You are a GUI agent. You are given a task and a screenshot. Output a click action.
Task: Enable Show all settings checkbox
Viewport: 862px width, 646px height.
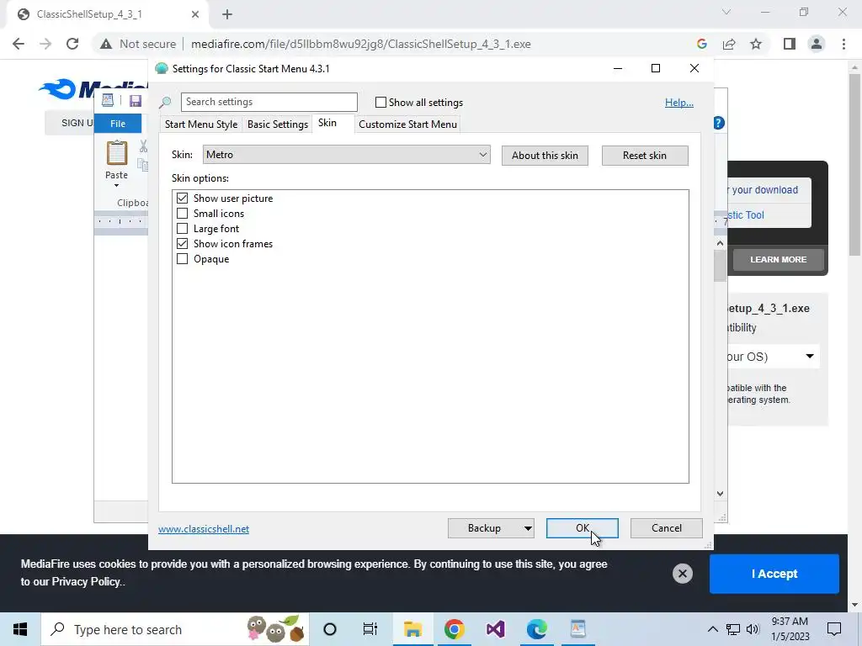tap(380, 103)
